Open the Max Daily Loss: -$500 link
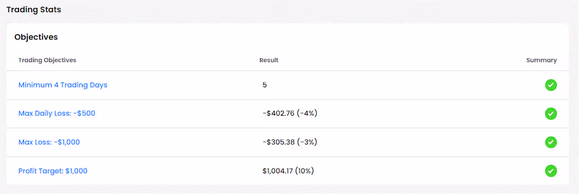 [x=57, y=114]
